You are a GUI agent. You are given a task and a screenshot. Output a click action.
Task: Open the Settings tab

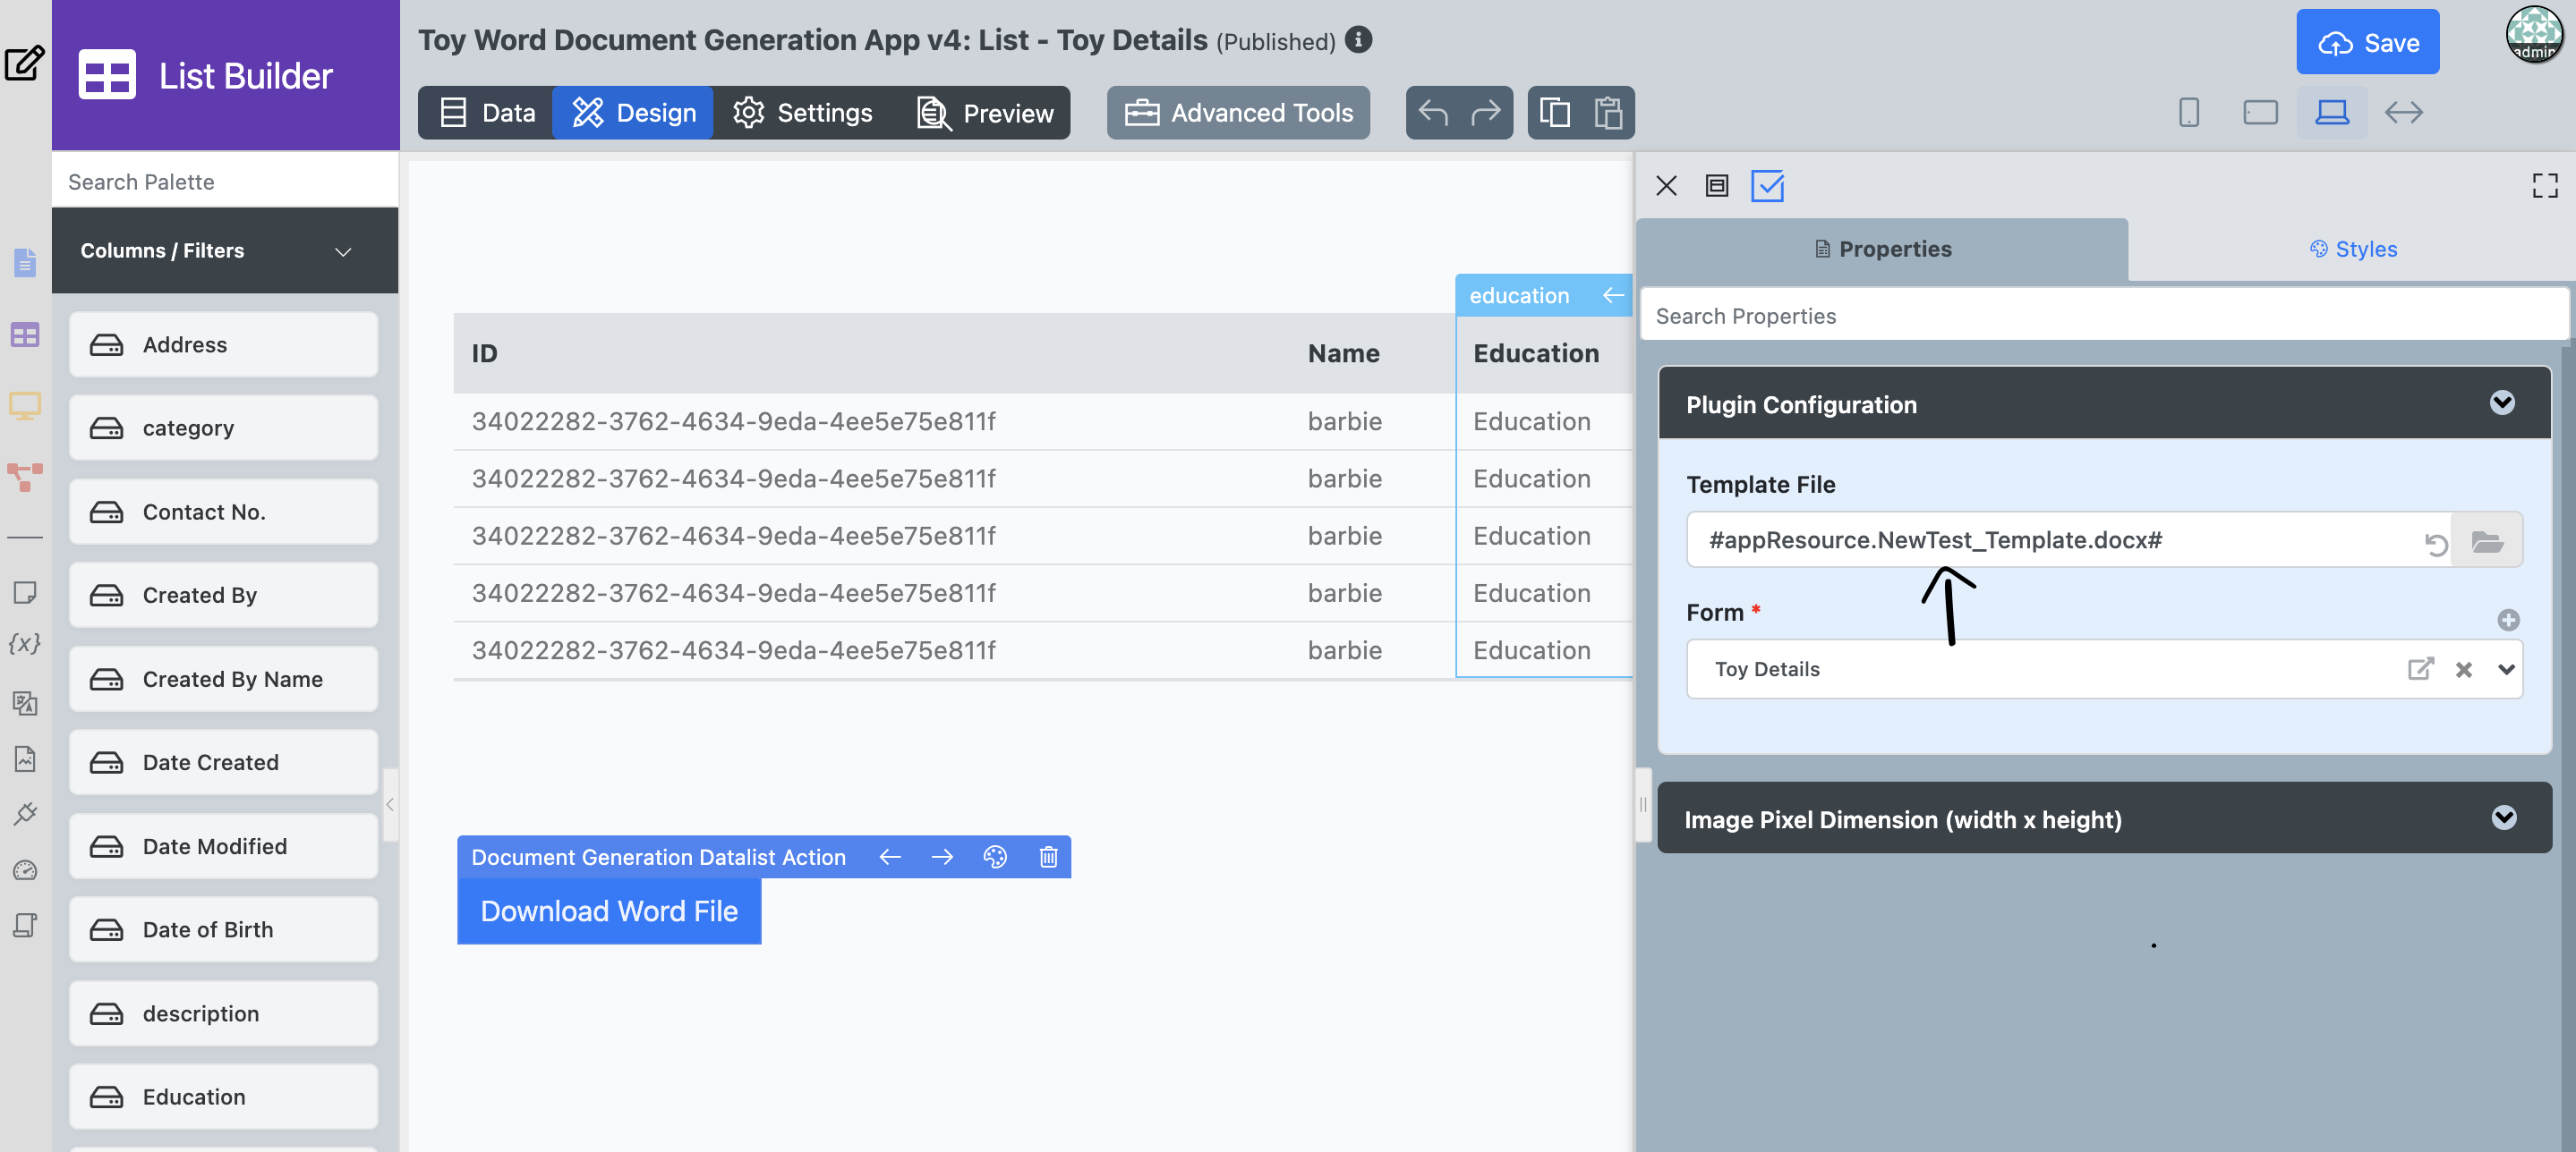click(x=803, y=113)
